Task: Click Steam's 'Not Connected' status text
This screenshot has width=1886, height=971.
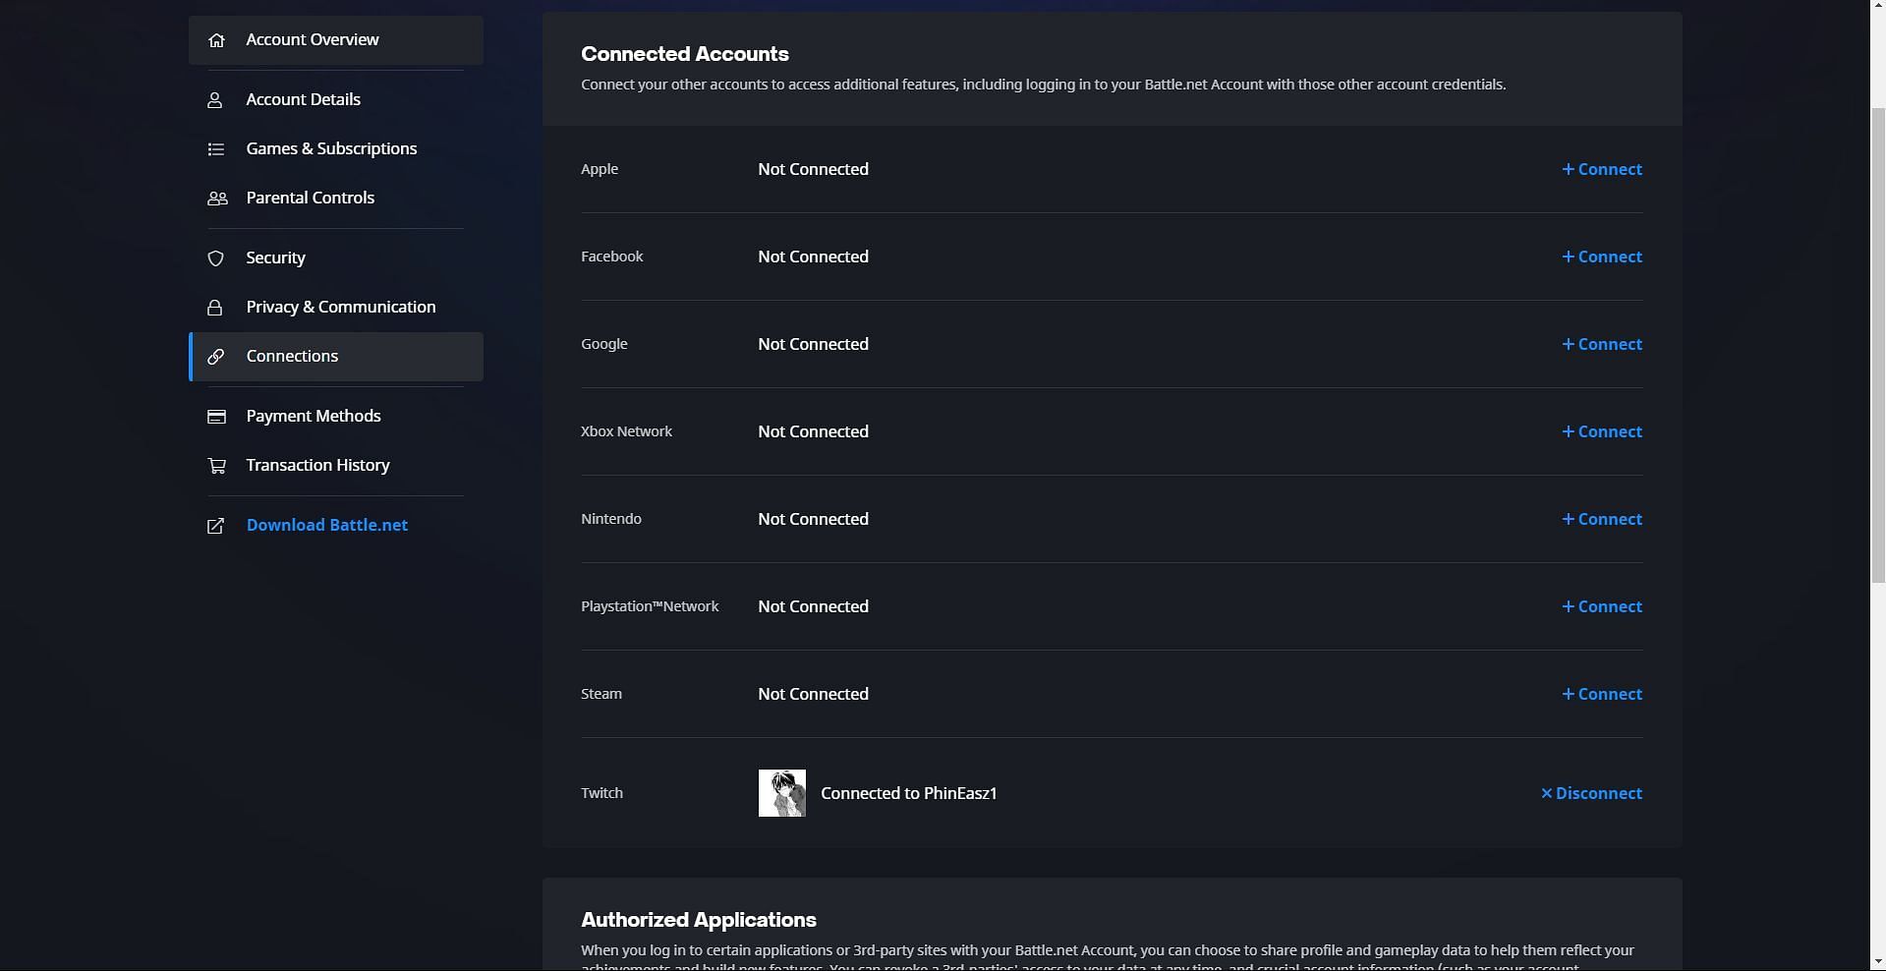Action: (x=813, y=694)
